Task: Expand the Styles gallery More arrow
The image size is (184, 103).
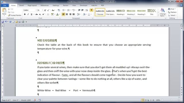Action: click(x=158, y=15)
